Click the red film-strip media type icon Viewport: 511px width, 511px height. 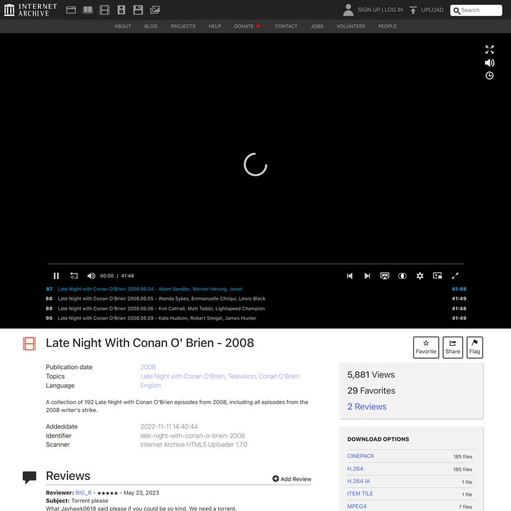click(29, 344)
